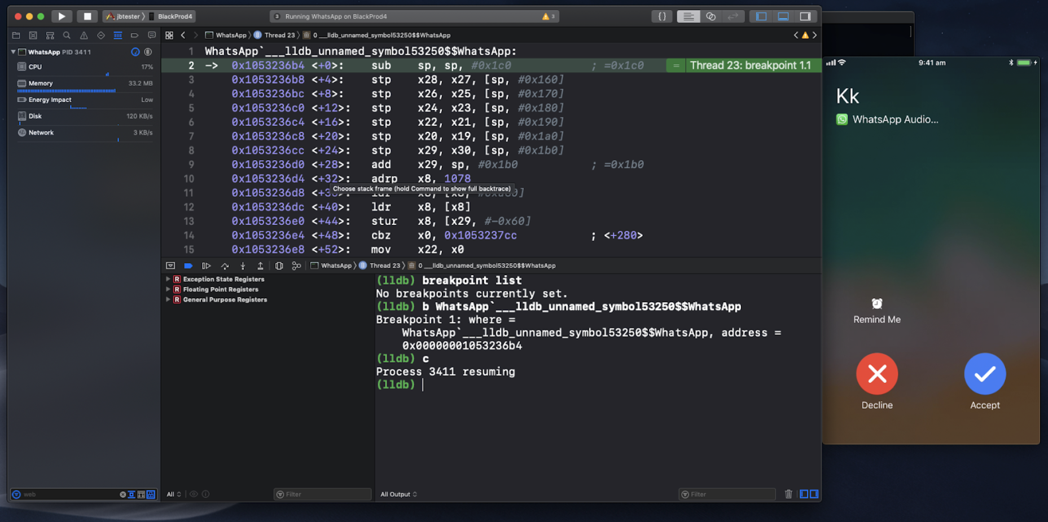Expand Exception State Registers
The width and height of the screenshot is (1048, 522).
click(x=168, y=279)
